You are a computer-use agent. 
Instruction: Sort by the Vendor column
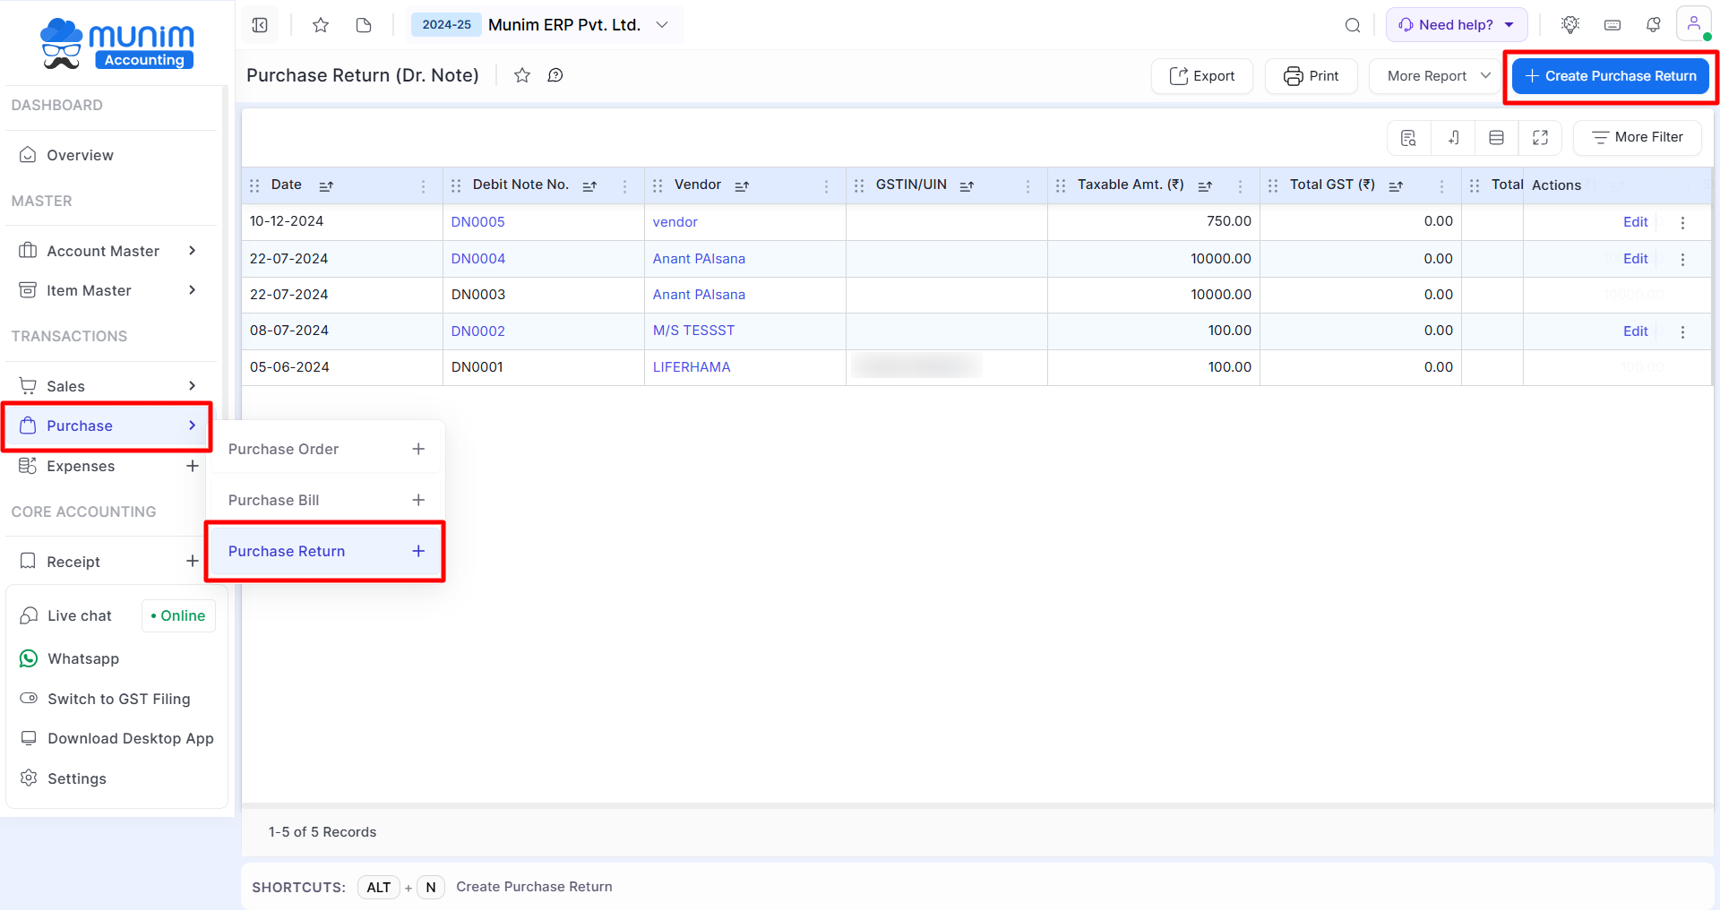[742, 186]
